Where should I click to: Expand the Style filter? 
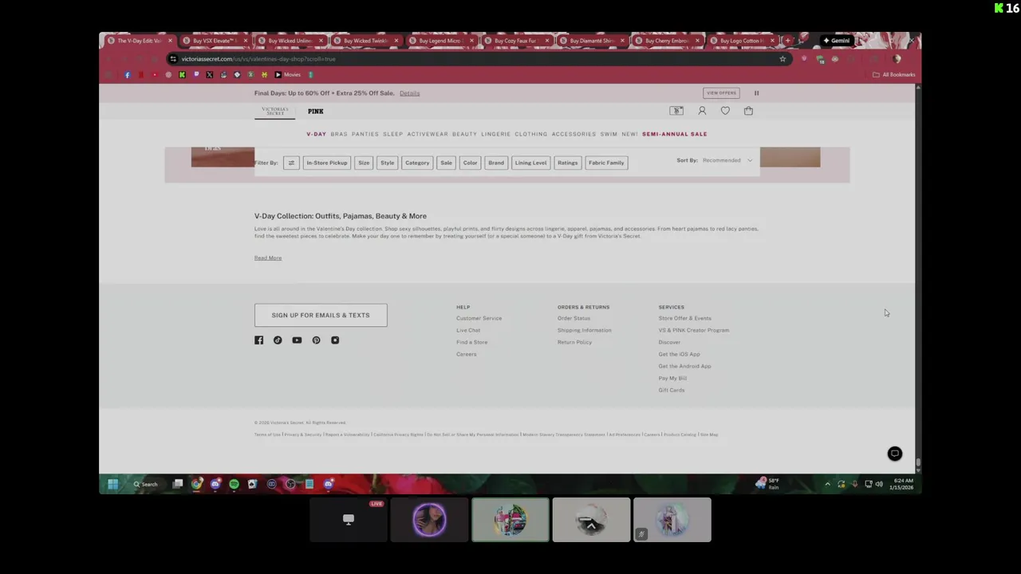click(387, 163)
